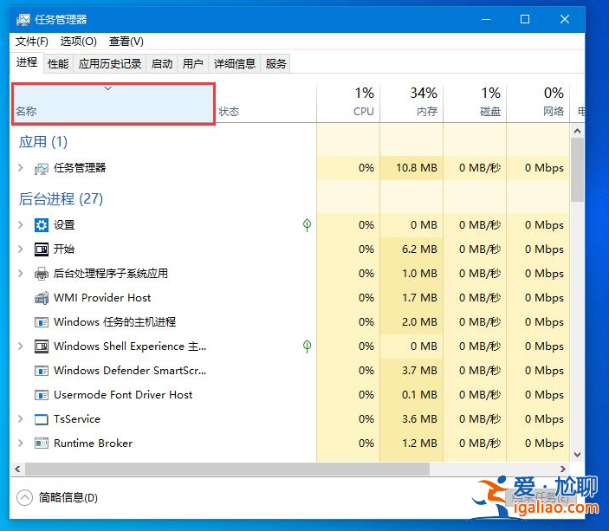Switch to the 性能 tab
The height and width of the screenshot is (531, 609).
(x=58, y=64)
